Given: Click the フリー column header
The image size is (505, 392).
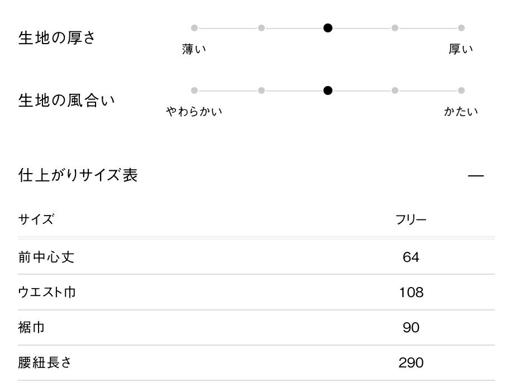Looking at the screenshot, I should click(x=411, y=219).
